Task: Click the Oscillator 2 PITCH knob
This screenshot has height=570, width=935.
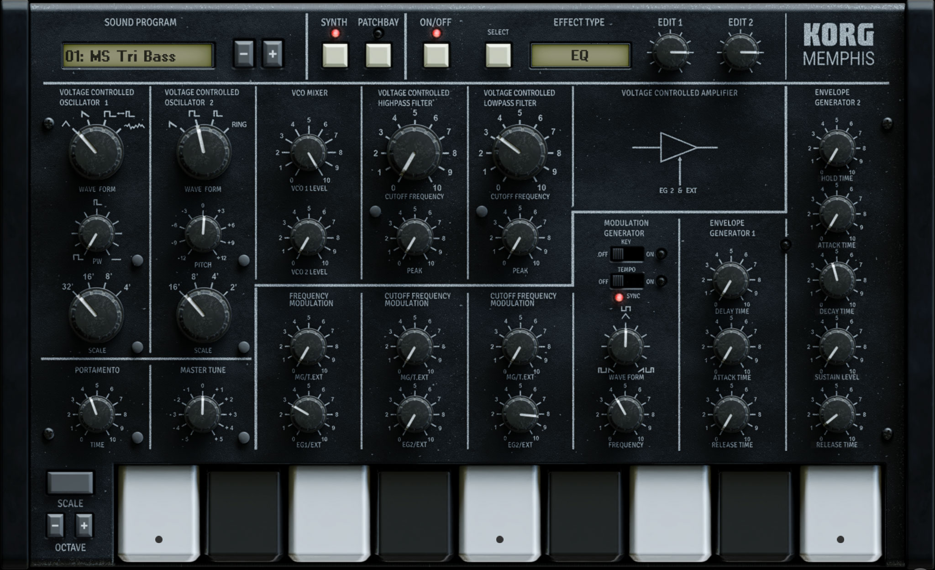Action: point(203,234)
